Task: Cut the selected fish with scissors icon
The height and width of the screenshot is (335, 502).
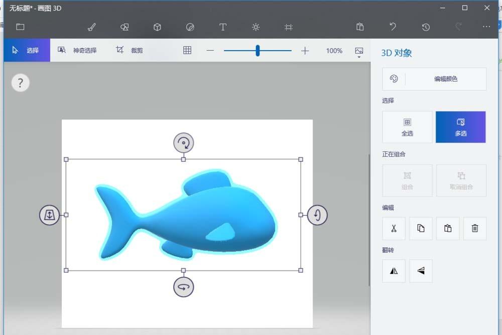Action: pyautogui.click(x=394, y=229)
